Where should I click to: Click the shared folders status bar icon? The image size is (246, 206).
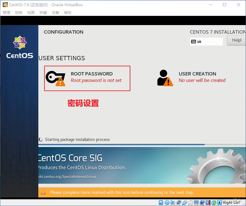(190, 203)
